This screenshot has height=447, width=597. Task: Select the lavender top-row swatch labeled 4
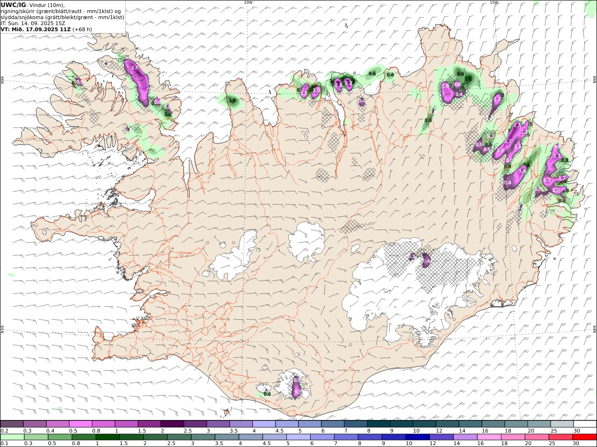[264, 424]
